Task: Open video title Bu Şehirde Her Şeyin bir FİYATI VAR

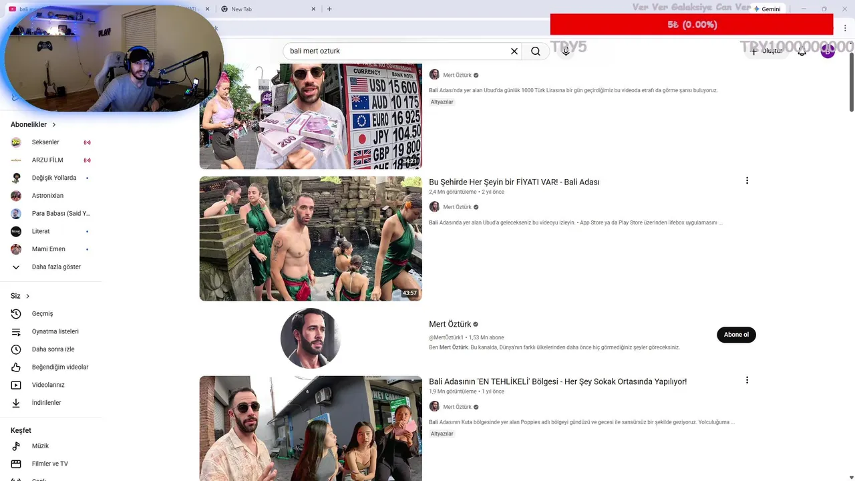Action: pos(514,182)
